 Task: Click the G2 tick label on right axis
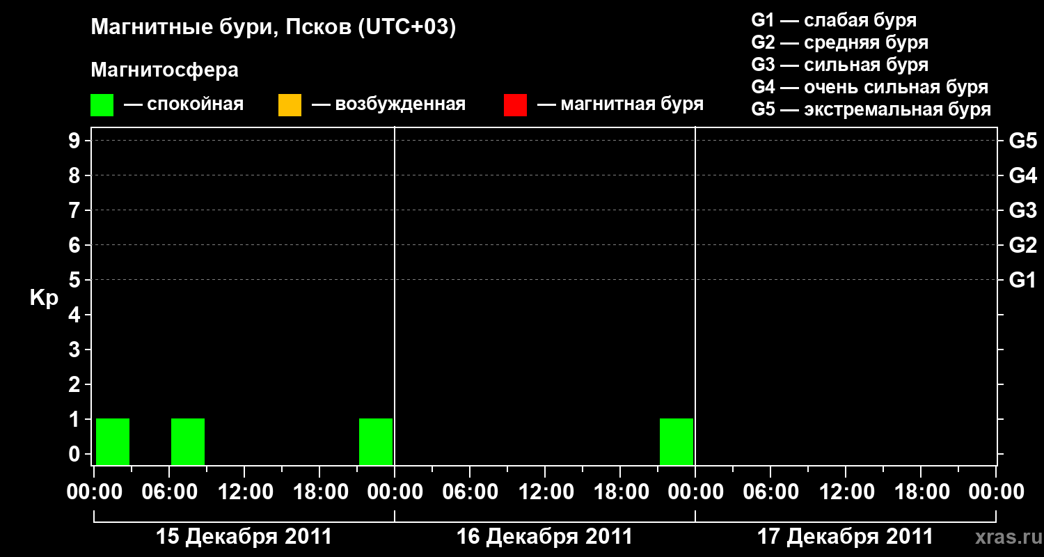click(x=1023, y=245)
